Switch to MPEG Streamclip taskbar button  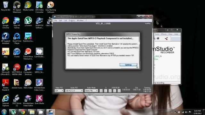(51, 112)
